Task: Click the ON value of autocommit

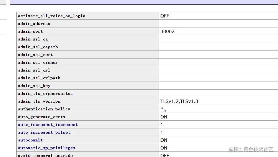Action: pos(164,140)
